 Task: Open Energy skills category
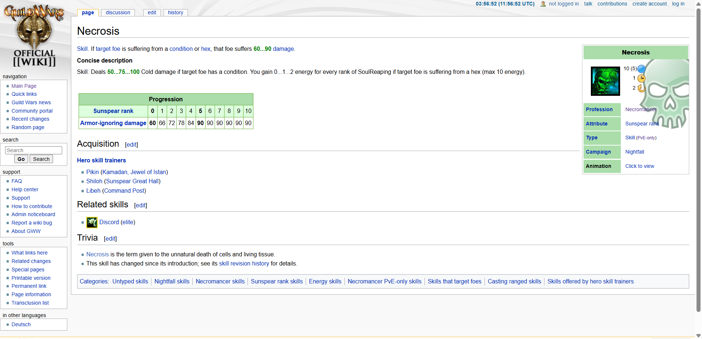(x=325, y=281)
